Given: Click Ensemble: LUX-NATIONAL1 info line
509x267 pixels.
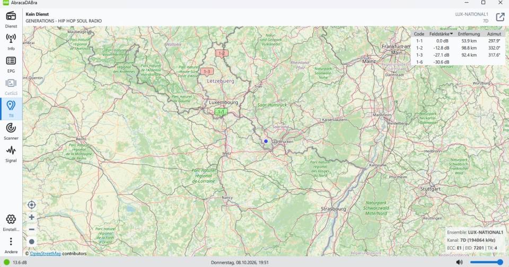Looking at the screenshot, I should pos(475,232).
